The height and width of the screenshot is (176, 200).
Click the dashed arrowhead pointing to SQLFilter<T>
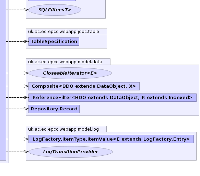click(26, 10)
